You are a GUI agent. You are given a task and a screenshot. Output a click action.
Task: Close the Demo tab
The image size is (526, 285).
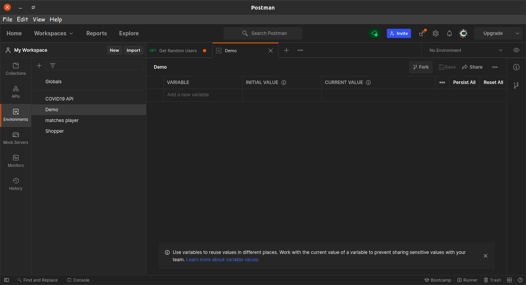click(271, 51)
